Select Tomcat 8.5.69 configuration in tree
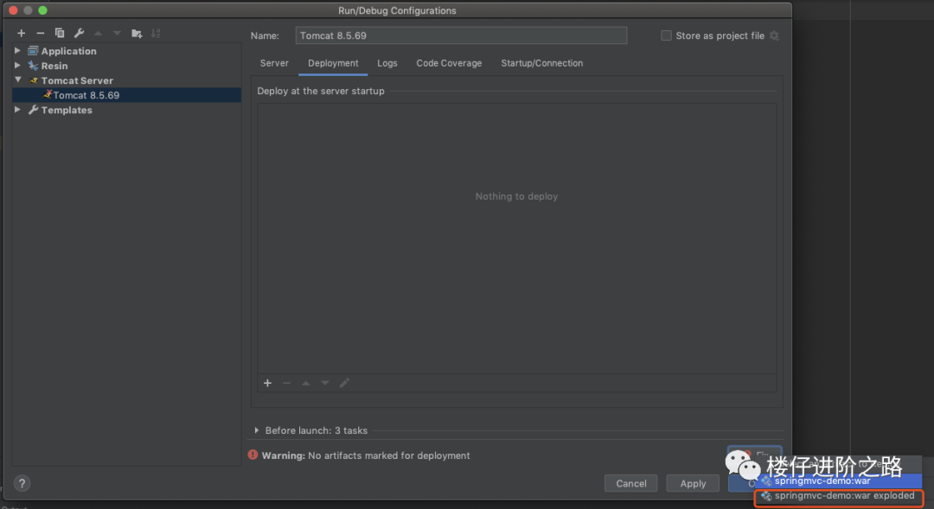This screenshot has height=509, width=934. tap(127, 95)
